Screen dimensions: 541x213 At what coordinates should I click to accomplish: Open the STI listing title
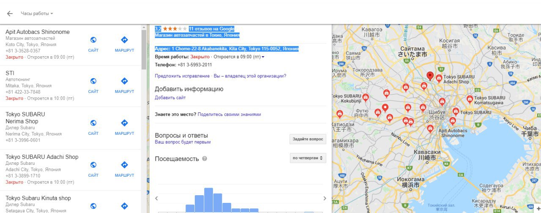click(x=10, y=73)
